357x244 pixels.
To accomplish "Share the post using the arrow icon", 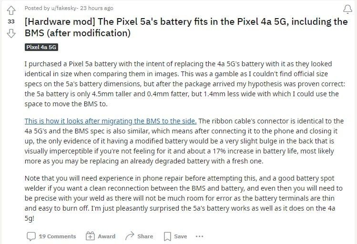I will pos(130,236).
